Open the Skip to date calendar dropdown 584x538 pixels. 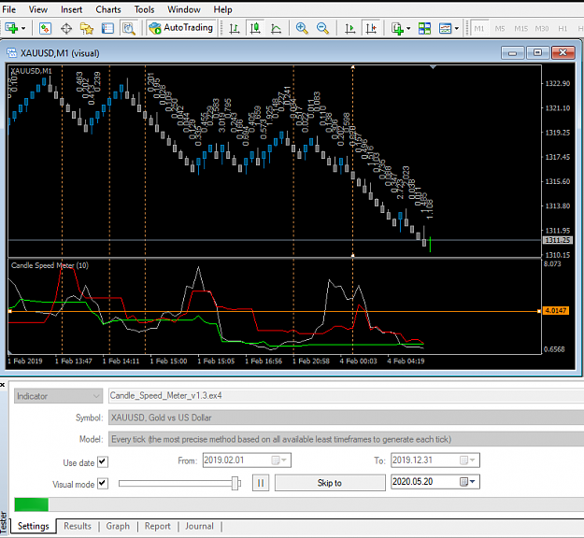(468, 482)
